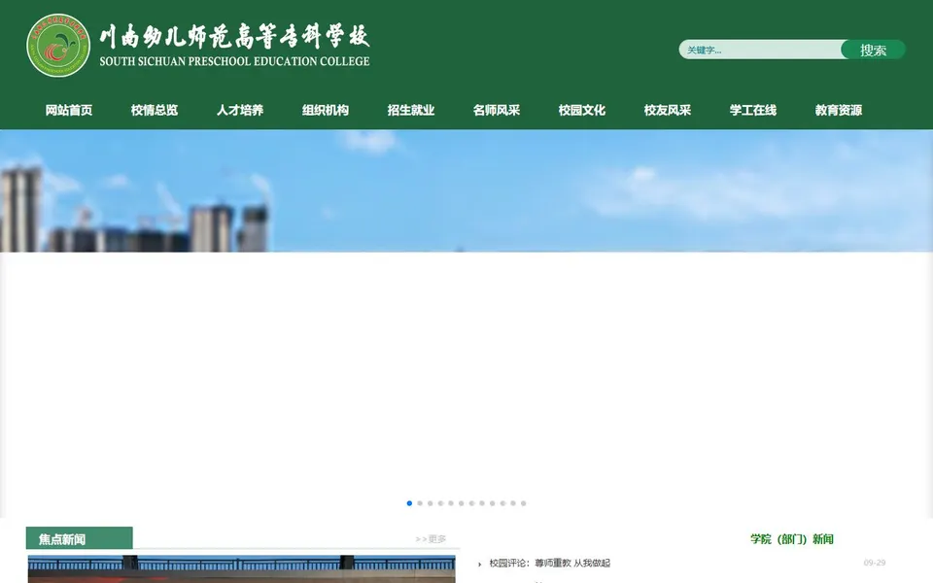Click the 校友风采 navigation item
The width and height of the screenshot is (933, 583).
[x=668, y=110]
